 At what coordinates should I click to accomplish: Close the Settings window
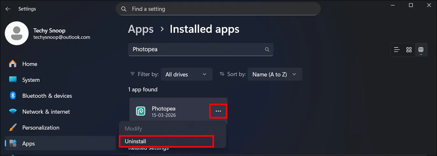point(429,5)
